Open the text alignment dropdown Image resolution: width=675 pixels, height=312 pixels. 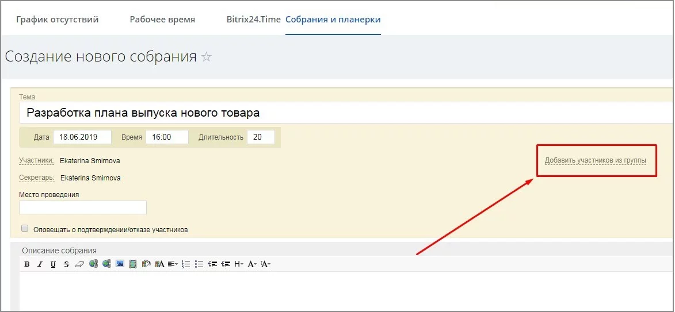tap(173, 264)
